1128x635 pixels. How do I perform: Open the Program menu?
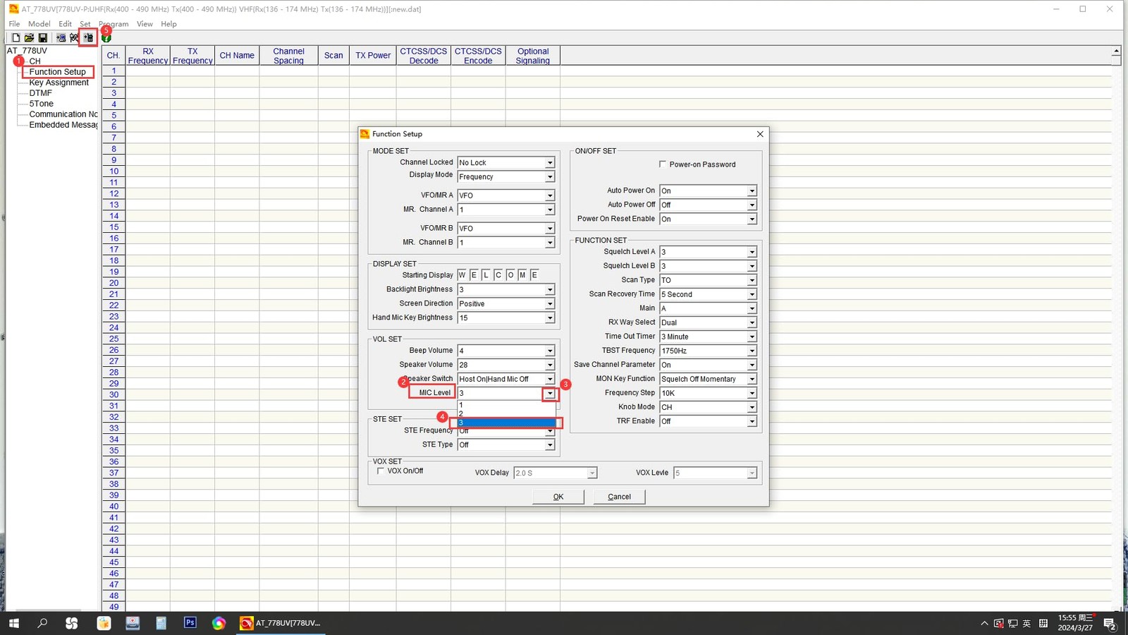(x=114, y=24)
